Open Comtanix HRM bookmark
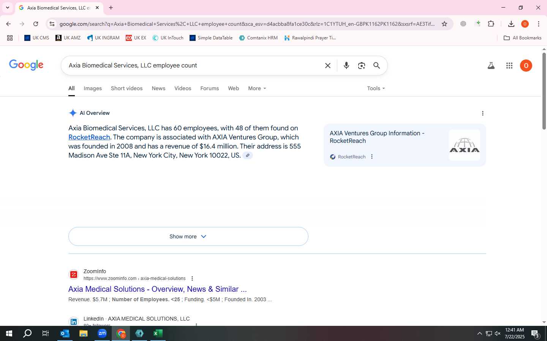 [x=258, y=38]
